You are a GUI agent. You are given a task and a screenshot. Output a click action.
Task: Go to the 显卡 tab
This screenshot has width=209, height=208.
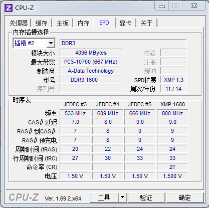tap(125, 23)
